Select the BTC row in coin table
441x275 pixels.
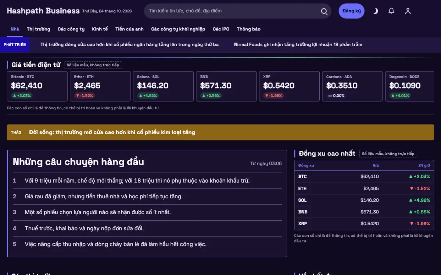point(364,176)
